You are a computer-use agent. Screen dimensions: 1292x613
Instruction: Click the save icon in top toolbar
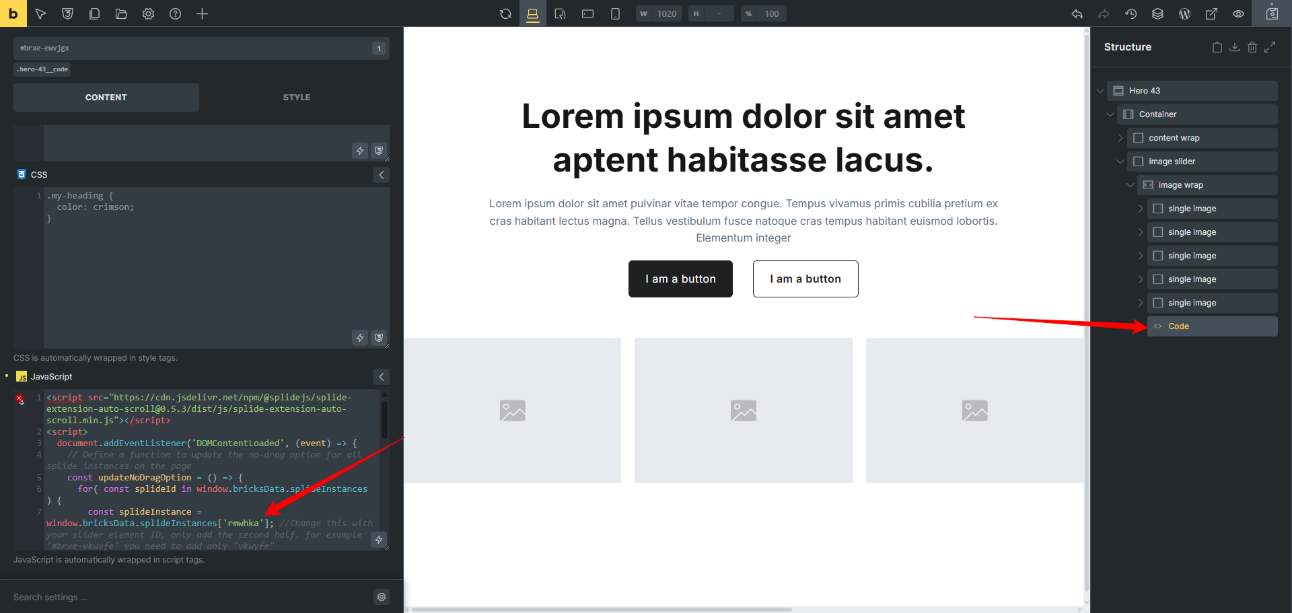coord(1272,13)
